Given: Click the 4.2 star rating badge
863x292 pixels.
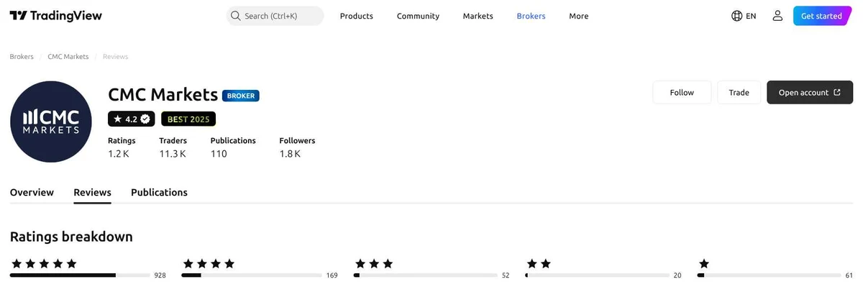Looking at the screenshot, I should [x=132, y=119].
